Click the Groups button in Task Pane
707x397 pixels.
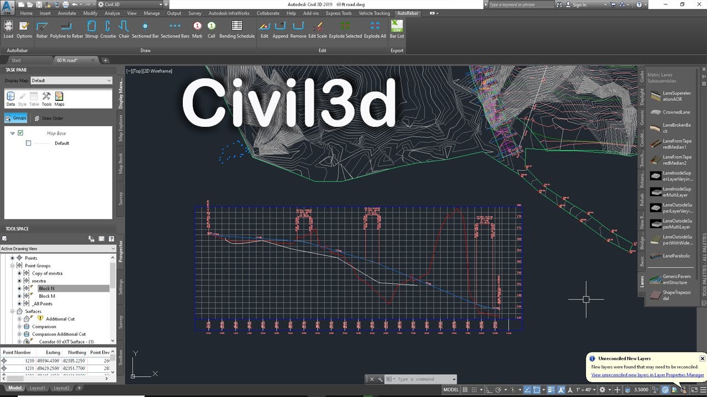click(x=15, y=118)
